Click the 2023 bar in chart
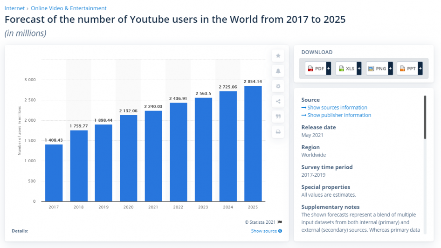The width and height of the screenshot is (441, 248). [x=203, y=150]
